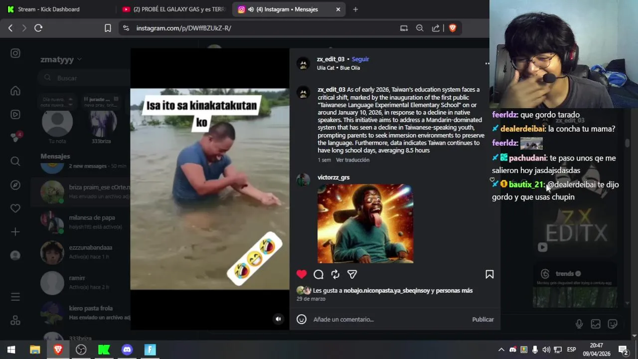Open the ESP language selector
Screen dimensions: 638x359
pyautogui.click(x=571, y=350)
